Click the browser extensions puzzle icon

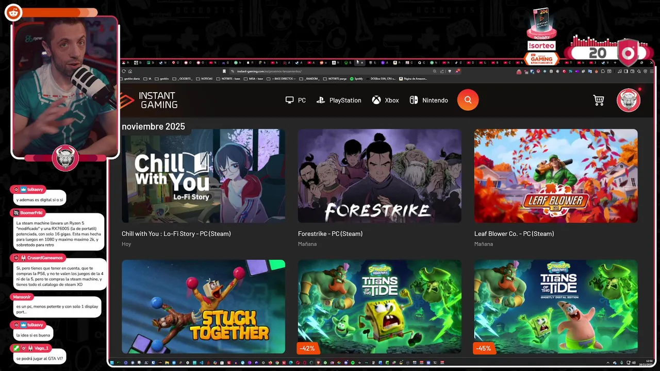(x=603, y=71)
